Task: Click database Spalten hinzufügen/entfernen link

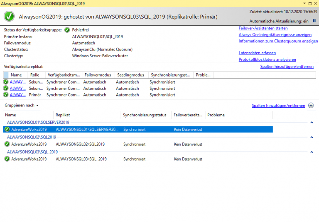Action: pos(278,106)
